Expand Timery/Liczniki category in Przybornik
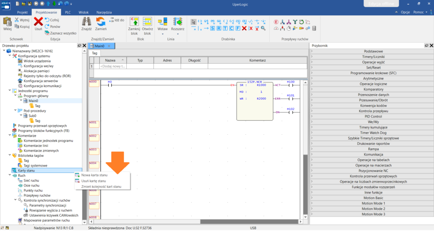The height and width of the screenshot is (231, 434). click(312, 57)
